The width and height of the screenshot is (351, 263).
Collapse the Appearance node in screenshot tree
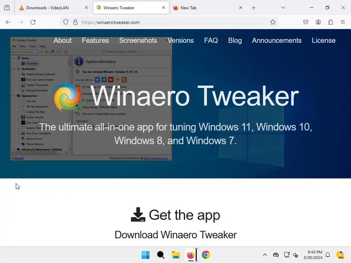[x=14, y=96]
